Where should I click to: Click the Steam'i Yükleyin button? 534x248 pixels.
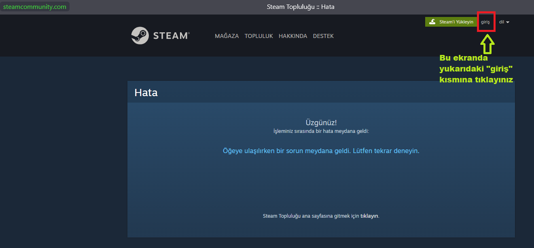451,22
